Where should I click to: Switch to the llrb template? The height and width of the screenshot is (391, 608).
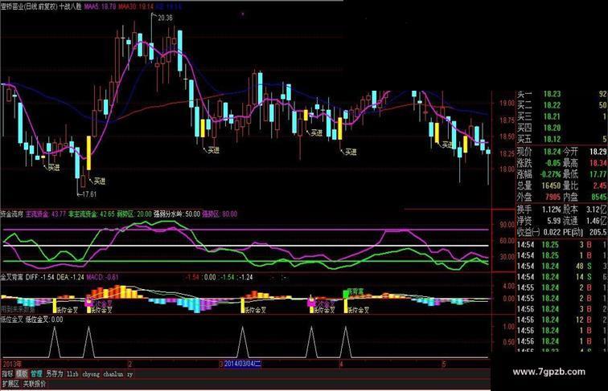click(72, 374)
